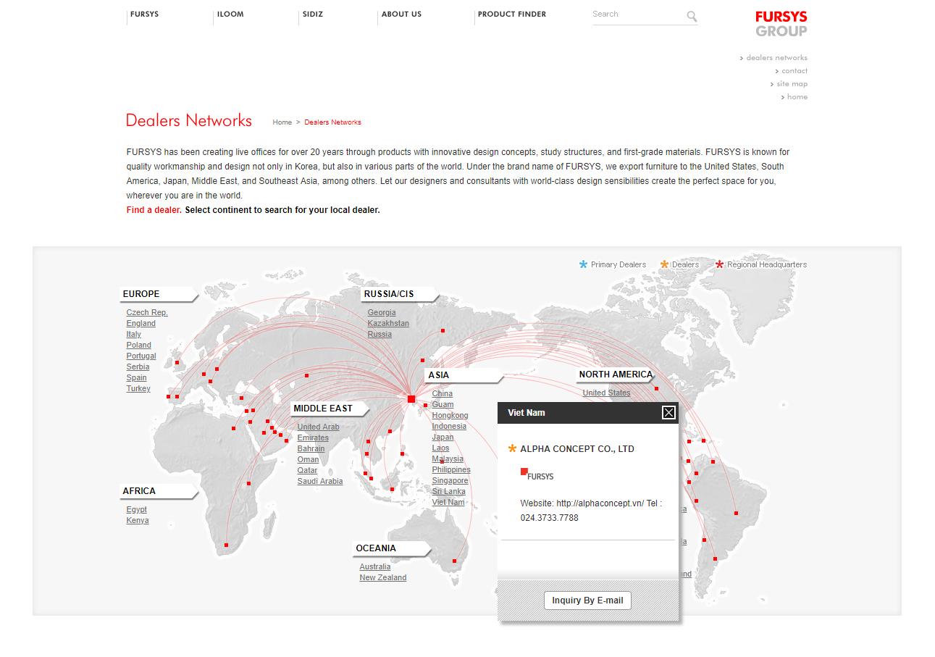935x657 pixels.
Task: Open Australia dealer link
Action: (374, 567)
